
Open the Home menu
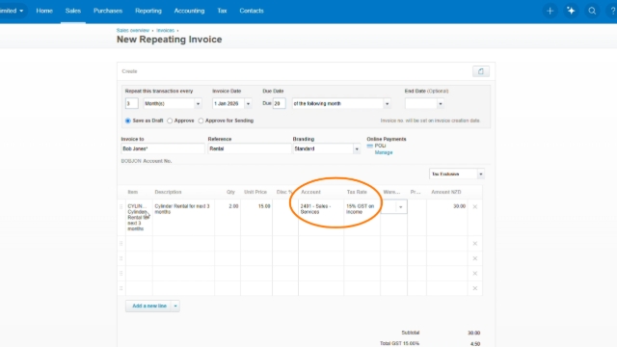click(x=44, y=11)
